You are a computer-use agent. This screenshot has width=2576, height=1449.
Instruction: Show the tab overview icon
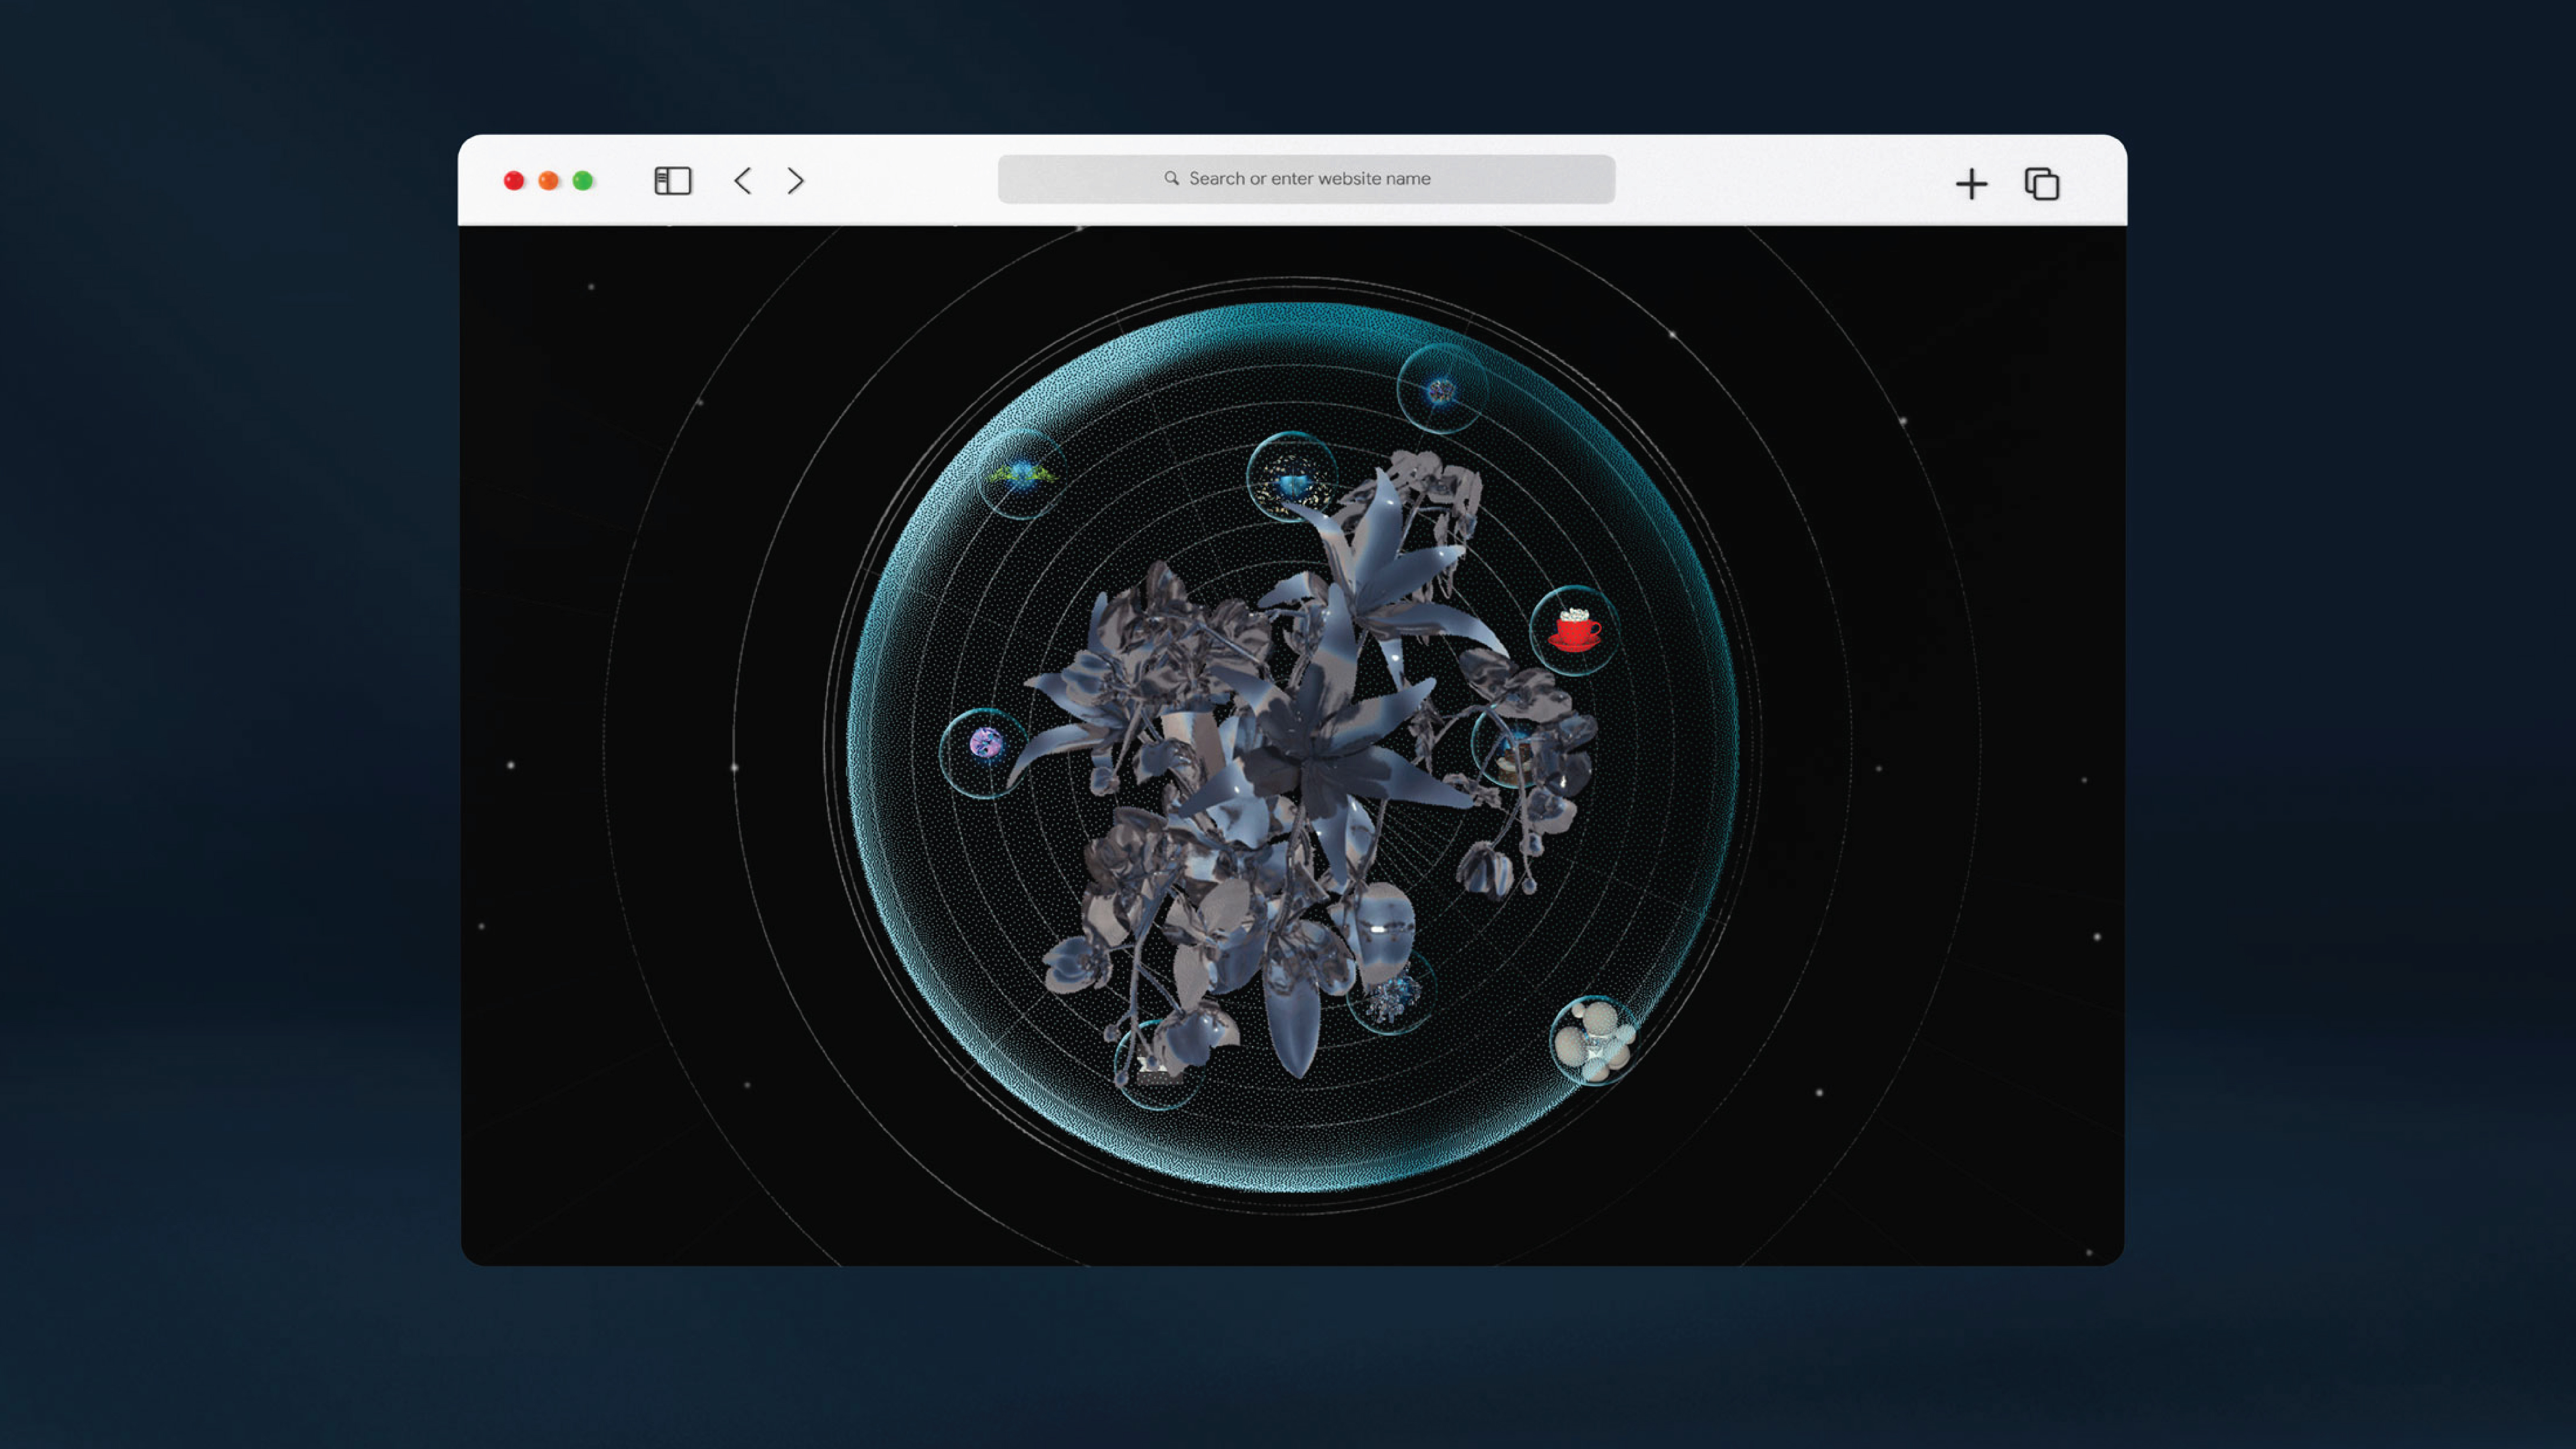click(x=2041, y=184)
